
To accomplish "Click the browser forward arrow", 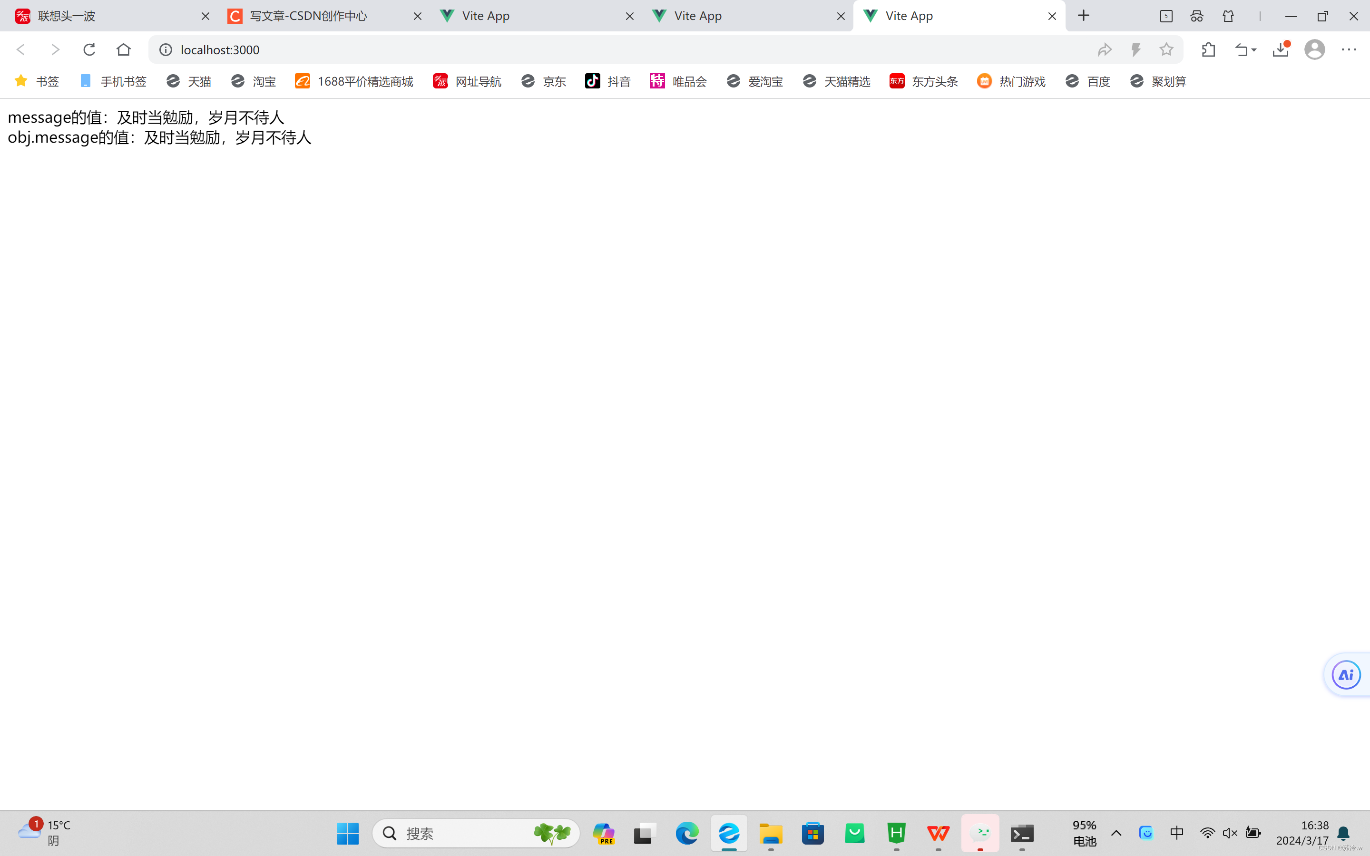I will click(x=55, y=50).
